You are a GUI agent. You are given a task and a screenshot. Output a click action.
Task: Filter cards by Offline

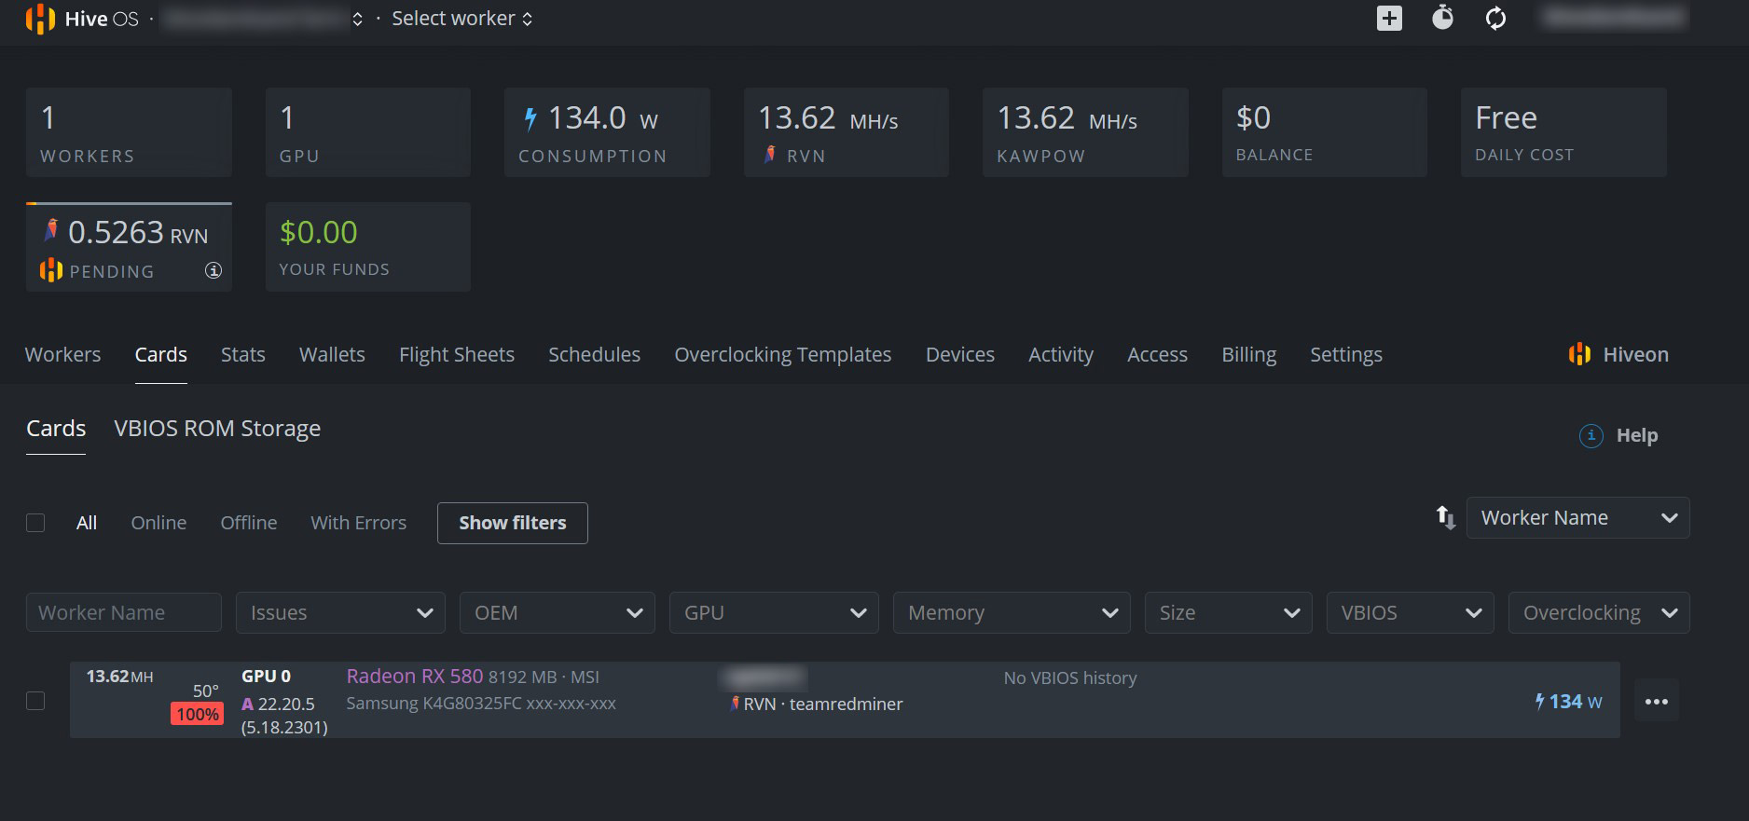pyautogui.click(x=249, y=523)
